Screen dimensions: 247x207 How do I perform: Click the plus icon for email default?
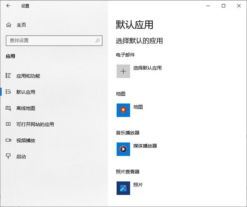click(x=123, y=71)
